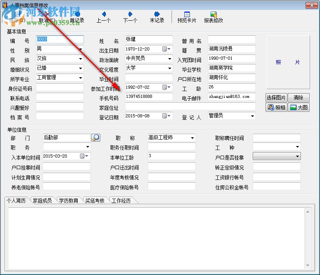Click the empty 毕业时间 field
The image size is (320, 275).
tap(149, 78)
